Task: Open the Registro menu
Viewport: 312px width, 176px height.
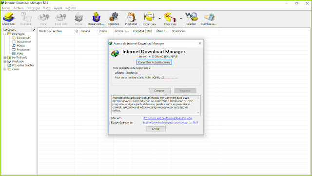Action: coord(71,8)
